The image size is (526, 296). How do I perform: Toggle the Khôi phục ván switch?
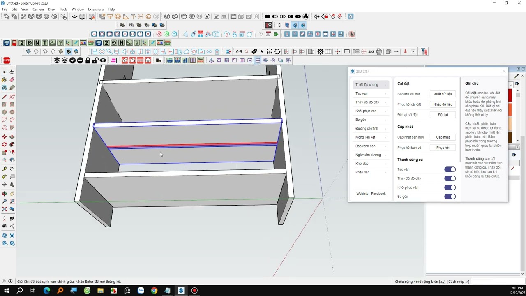[450, 187]
